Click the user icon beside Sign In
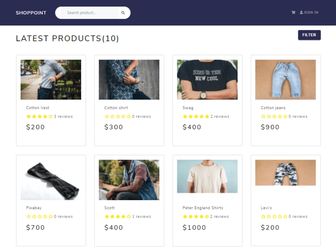The width and height of the screenshot is (336, 252). [x=301, y=12]
